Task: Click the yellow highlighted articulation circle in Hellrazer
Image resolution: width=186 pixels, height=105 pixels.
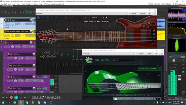Action: (x=42, y=56)
